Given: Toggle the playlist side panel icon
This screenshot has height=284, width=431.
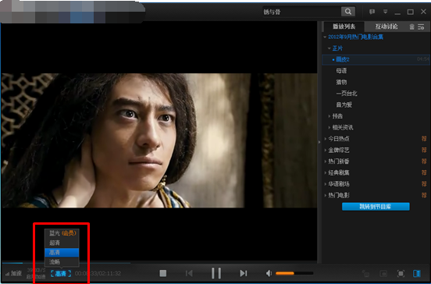Looking at the screenshot, I should (x=417, y=274).
